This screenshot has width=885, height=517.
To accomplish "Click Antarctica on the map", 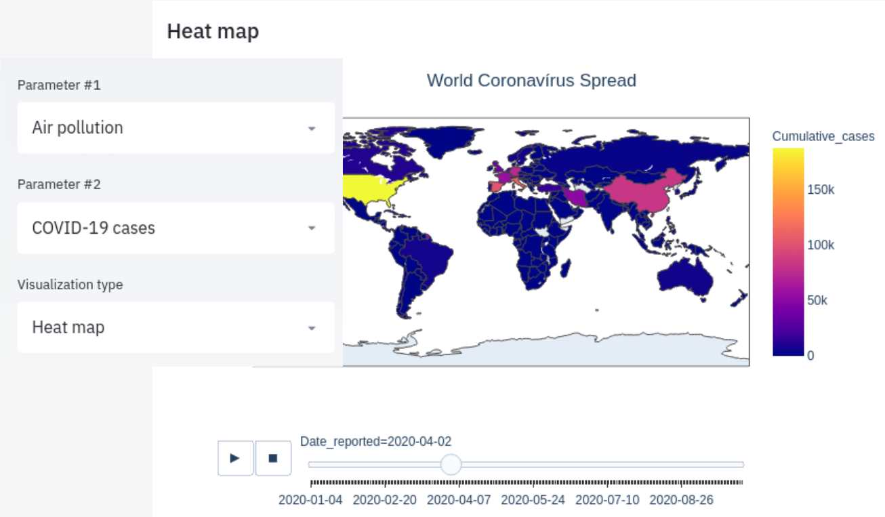I will point(576,348).
